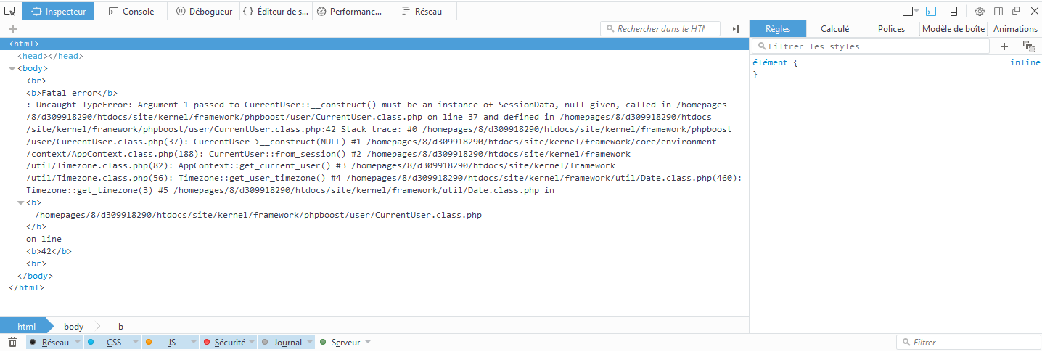Add a new style rule
Viewport: 1042px width, 352px height.
1004,46
